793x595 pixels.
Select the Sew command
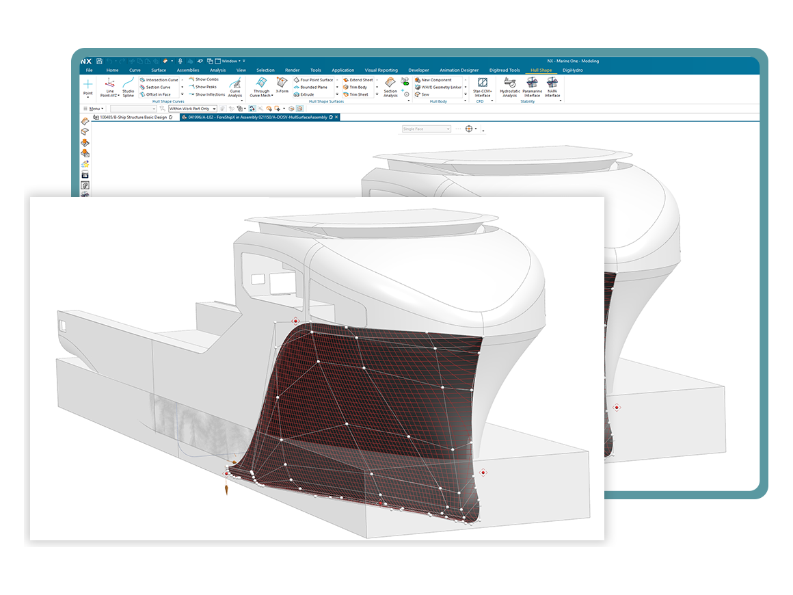pyautogui.click(x=422, y=94)
